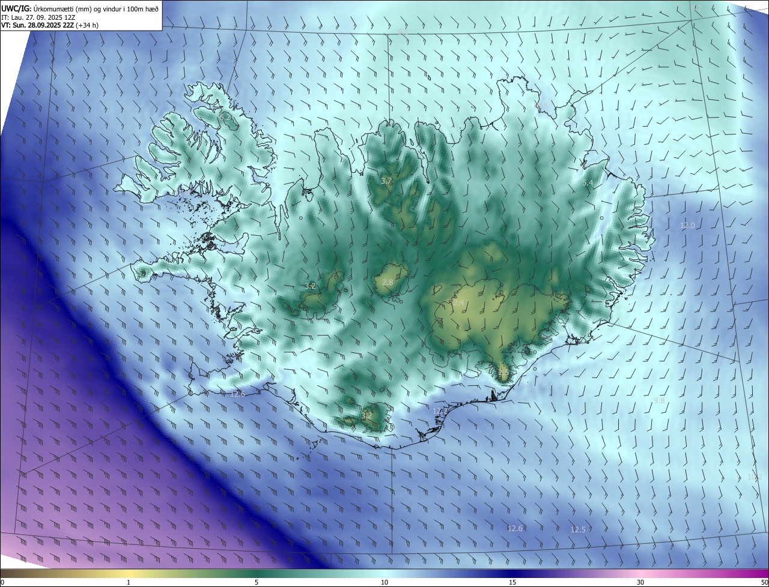
Task: Click the color scale tick label 10
Action: coord(384,582)
